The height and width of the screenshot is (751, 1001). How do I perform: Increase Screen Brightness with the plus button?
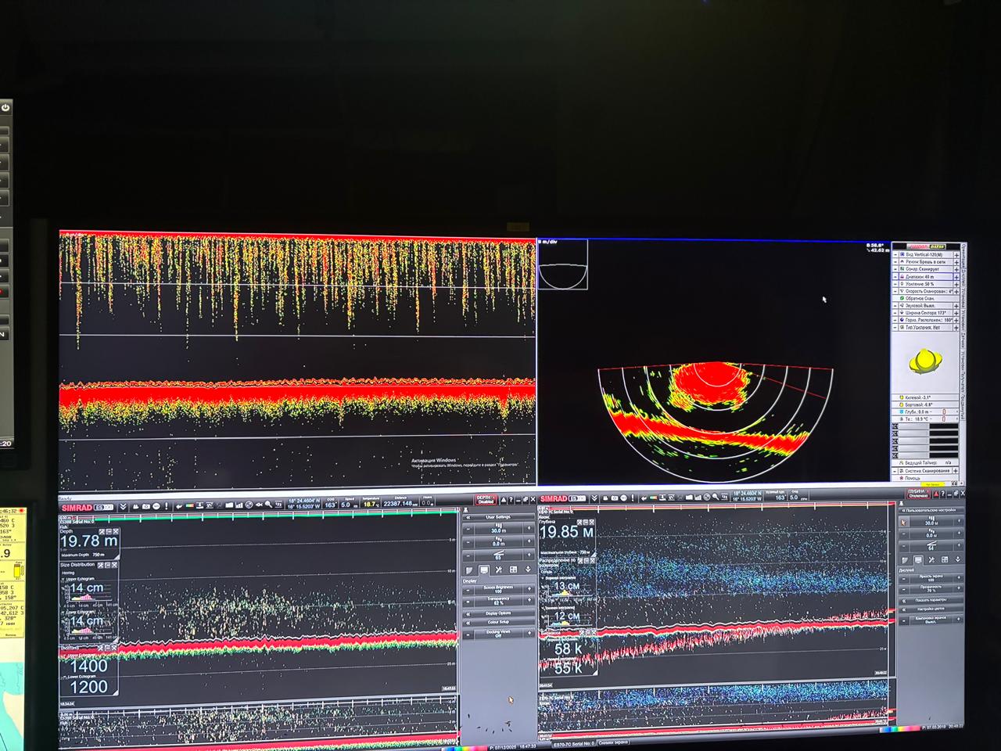pos(529,591)
